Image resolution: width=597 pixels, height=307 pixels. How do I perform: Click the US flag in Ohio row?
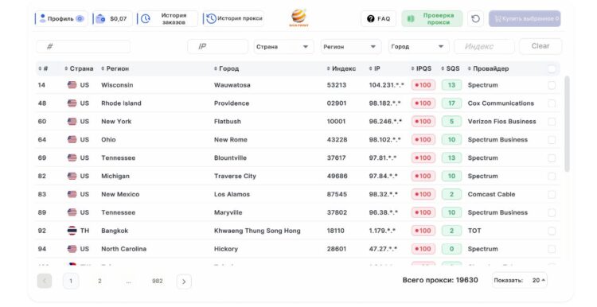tap(72, 140)
